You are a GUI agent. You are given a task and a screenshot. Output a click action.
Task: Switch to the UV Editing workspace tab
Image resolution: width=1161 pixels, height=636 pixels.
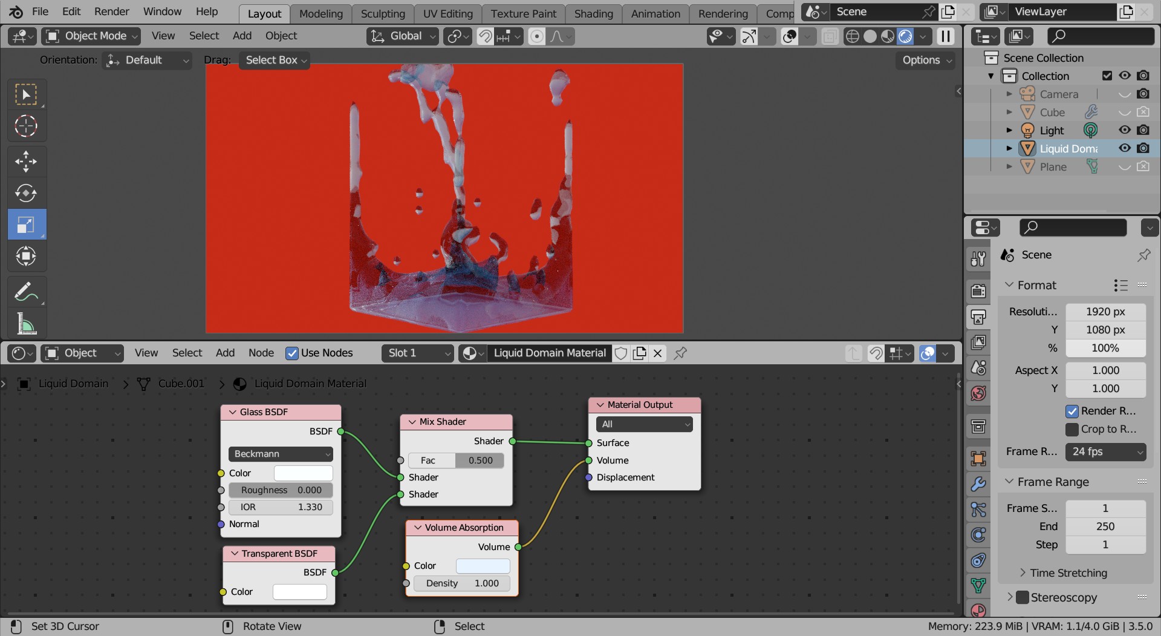[x=448, y=14]
